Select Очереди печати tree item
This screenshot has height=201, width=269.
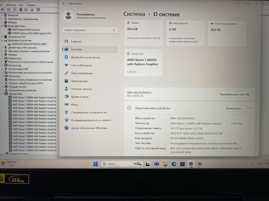tap(17, 87)
